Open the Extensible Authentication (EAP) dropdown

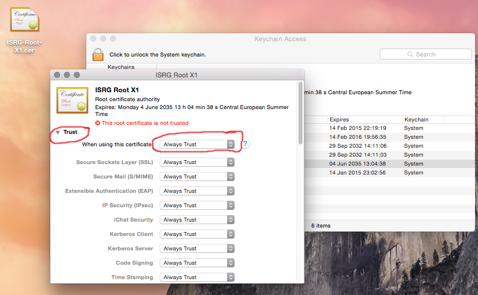pyautogui.click(x=197, y=191)
